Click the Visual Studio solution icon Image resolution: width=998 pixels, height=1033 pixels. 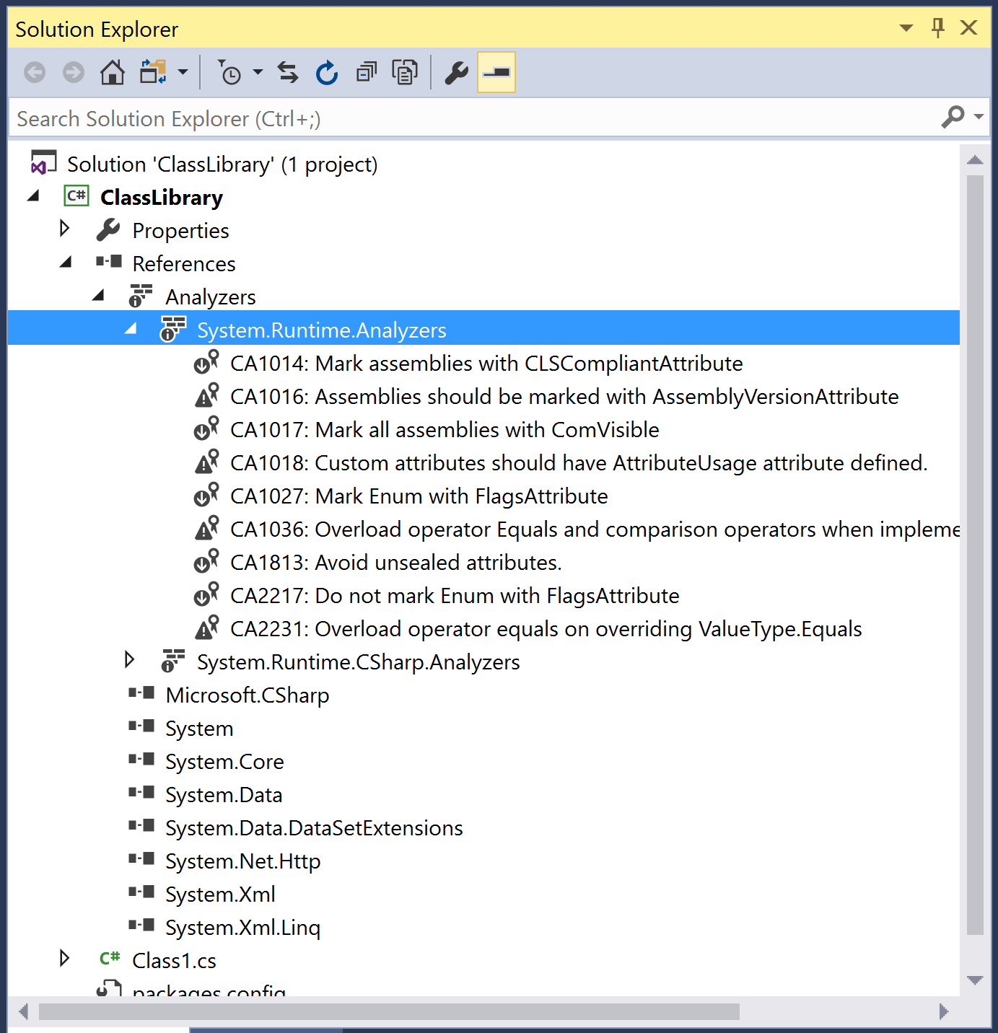[43, 163]
